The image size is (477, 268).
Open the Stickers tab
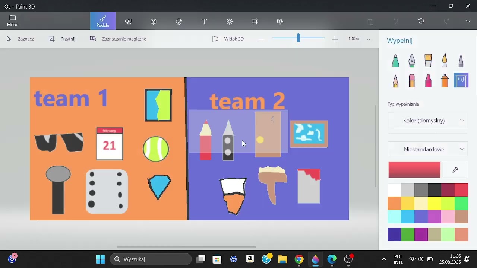(179, 22)
